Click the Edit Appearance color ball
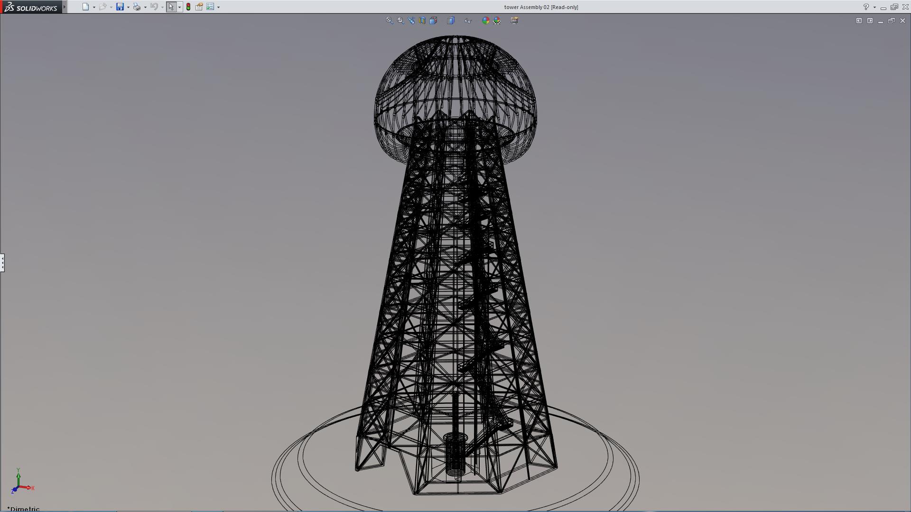The width and height of the screenshot is (911, 512). [485, 20]
